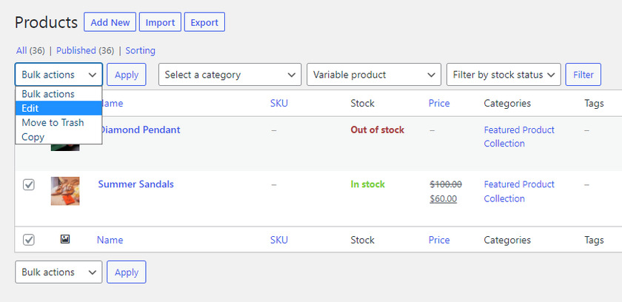Viewport: 622px width, 302px height.
Task: Open the Sorting link
Action: pyautogui.click(x=141, y=51)
